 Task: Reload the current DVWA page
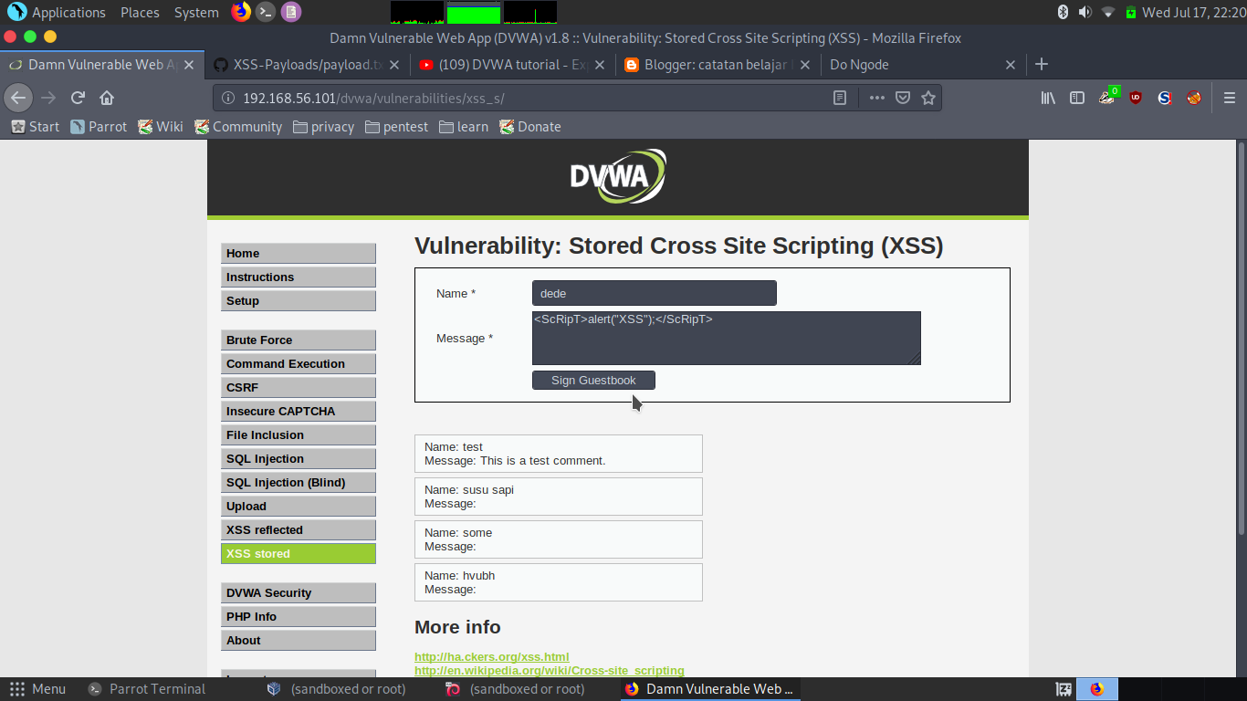78,98
